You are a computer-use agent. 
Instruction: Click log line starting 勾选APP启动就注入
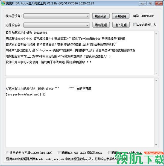(71, 50)
